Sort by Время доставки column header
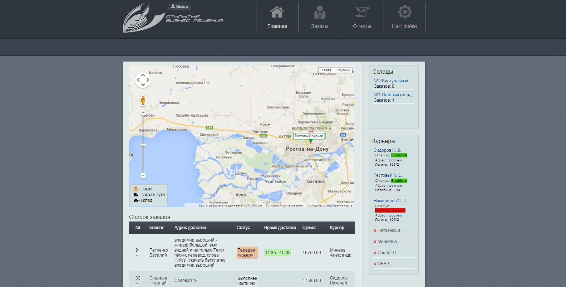The height and width of the screenshot is (287, 566). 280,228
